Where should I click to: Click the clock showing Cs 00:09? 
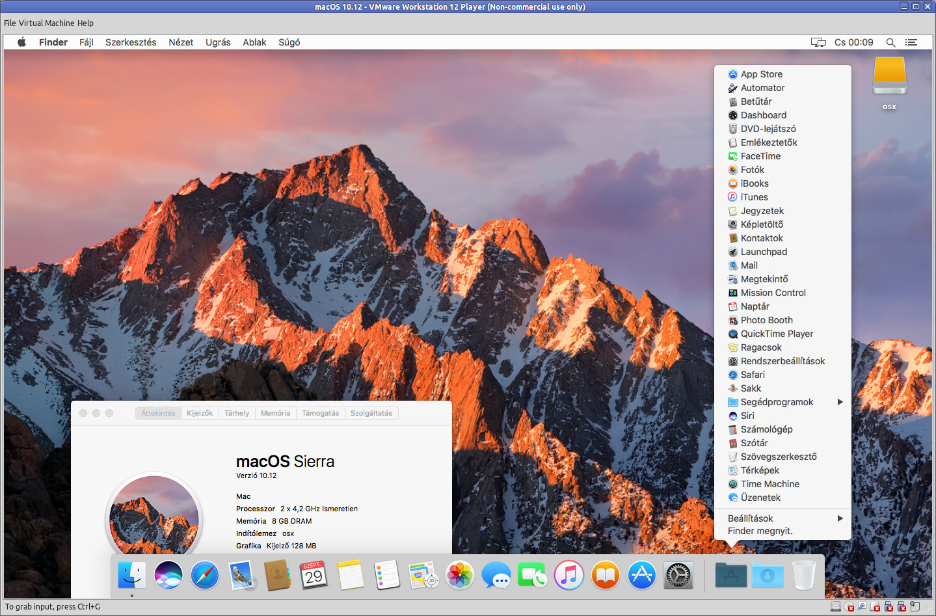coord(854,42)
